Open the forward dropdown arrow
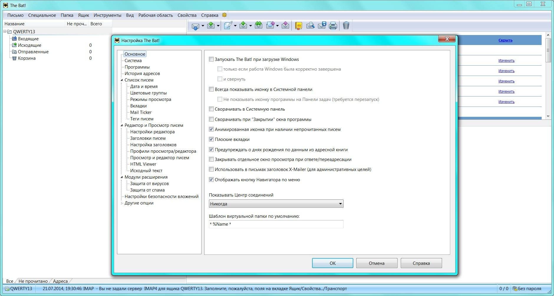 277,26
